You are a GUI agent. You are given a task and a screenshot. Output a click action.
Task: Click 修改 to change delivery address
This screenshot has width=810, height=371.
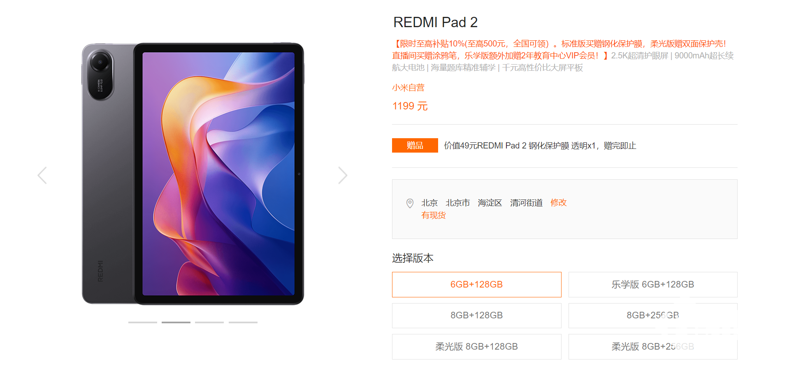pos(559,203)
